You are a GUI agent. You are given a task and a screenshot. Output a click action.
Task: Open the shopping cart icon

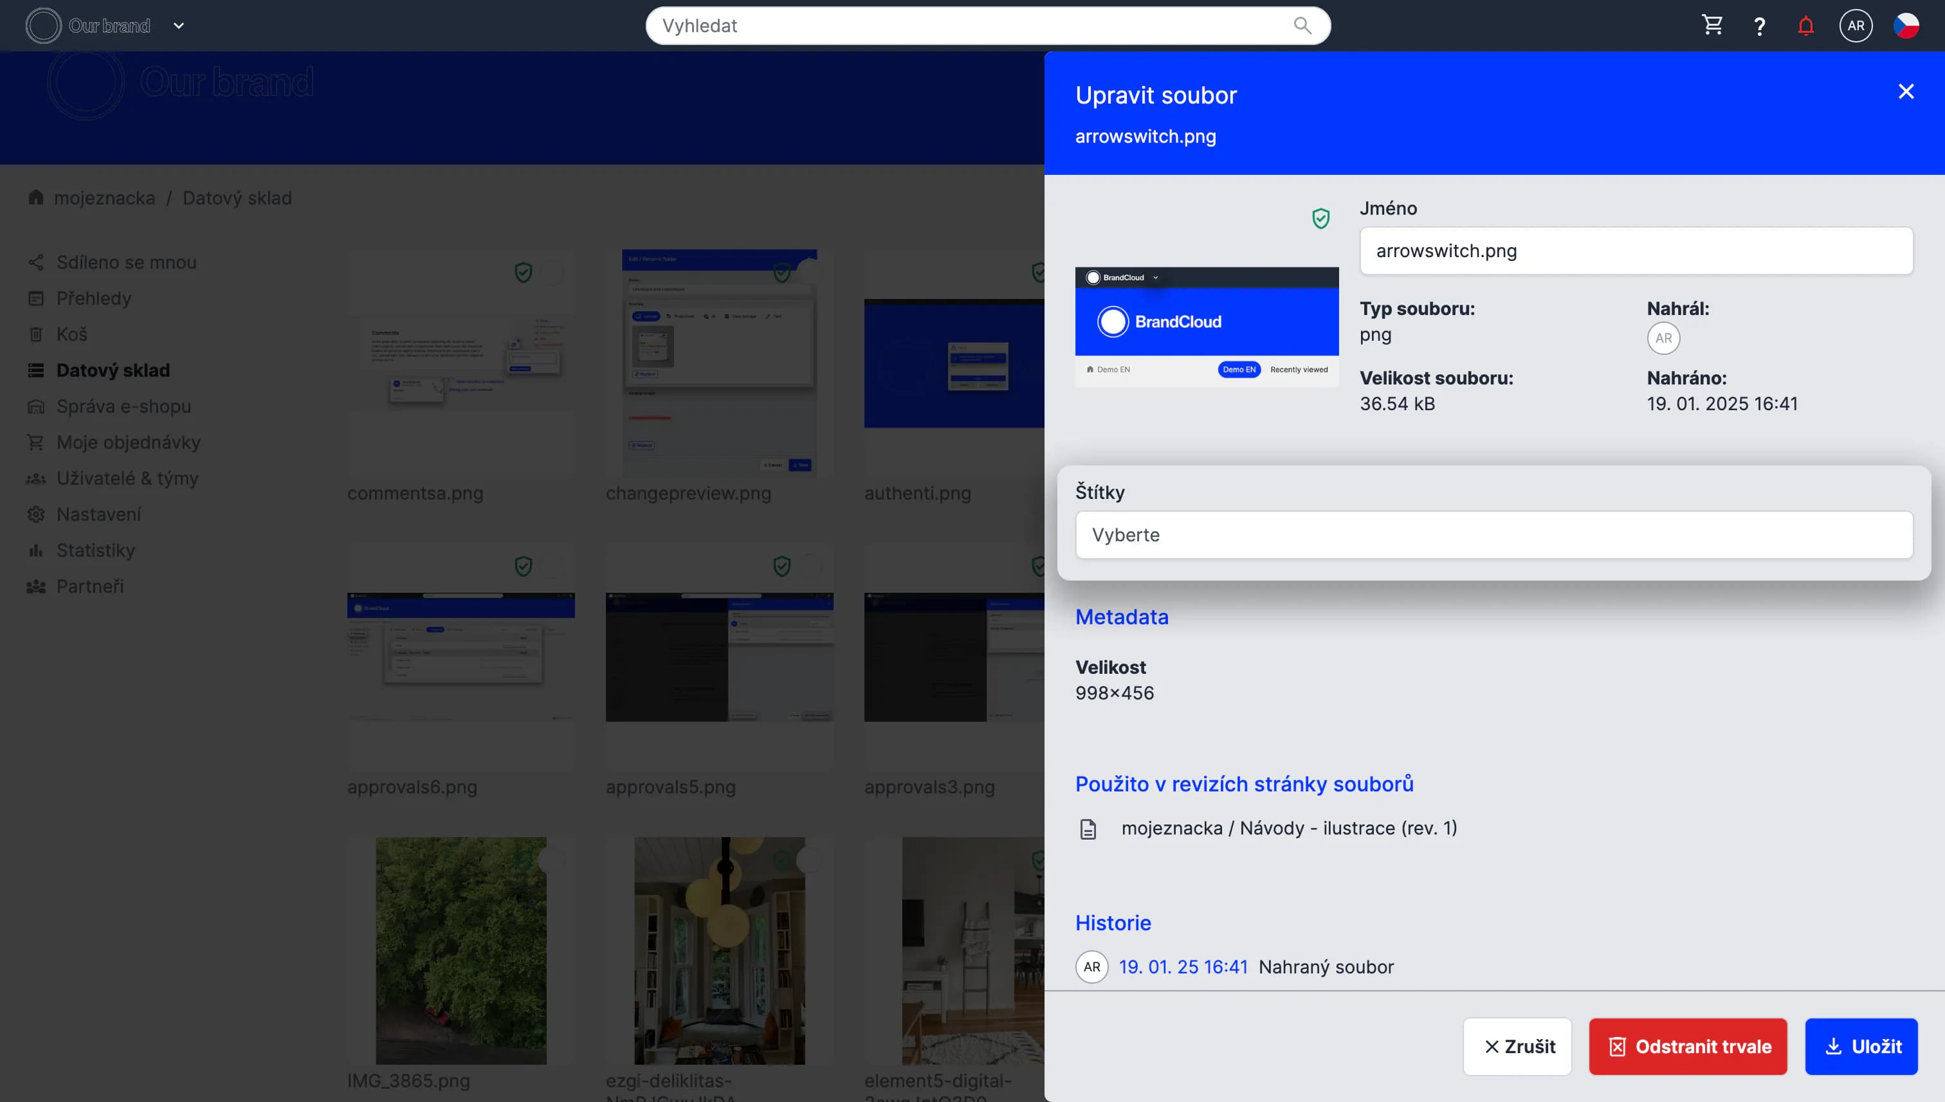[1713, 26]
